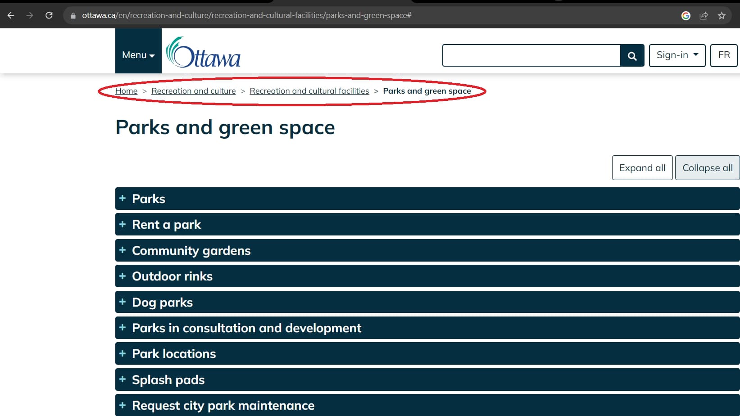Click the Ottawa logo

point(203,52)
